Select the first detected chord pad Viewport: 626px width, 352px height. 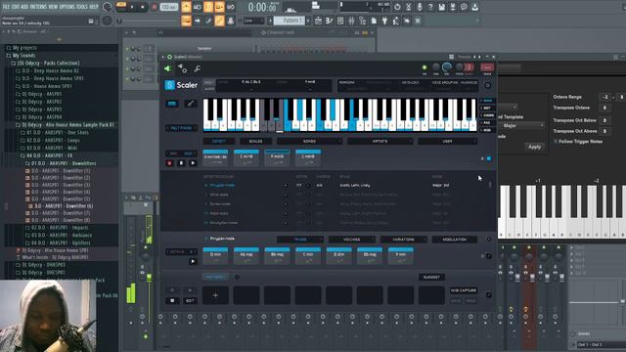pos(215,157)
